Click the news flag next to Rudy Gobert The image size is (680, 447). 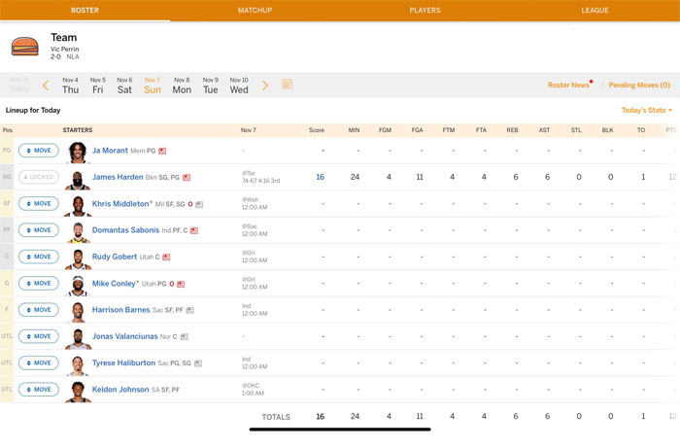(167, 258)
